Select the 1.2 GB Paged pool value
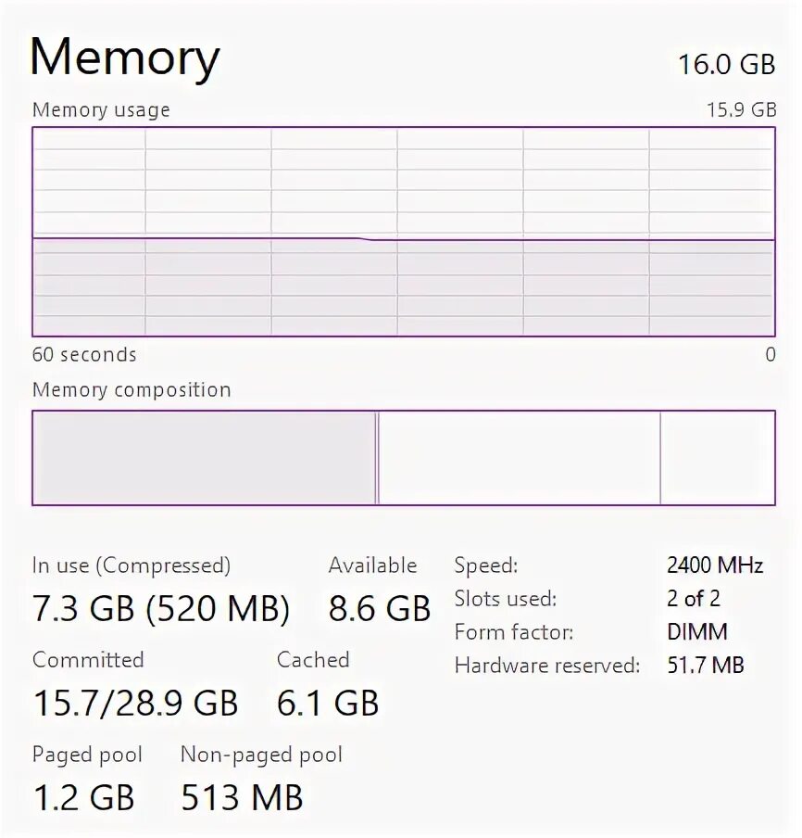Screen dimensions: 802x838 click(x=83, y=797)
